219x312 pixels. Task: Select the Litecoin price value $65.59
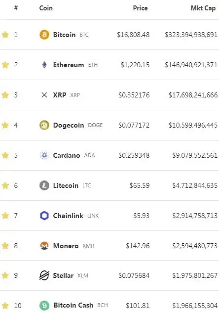[140, 185]
